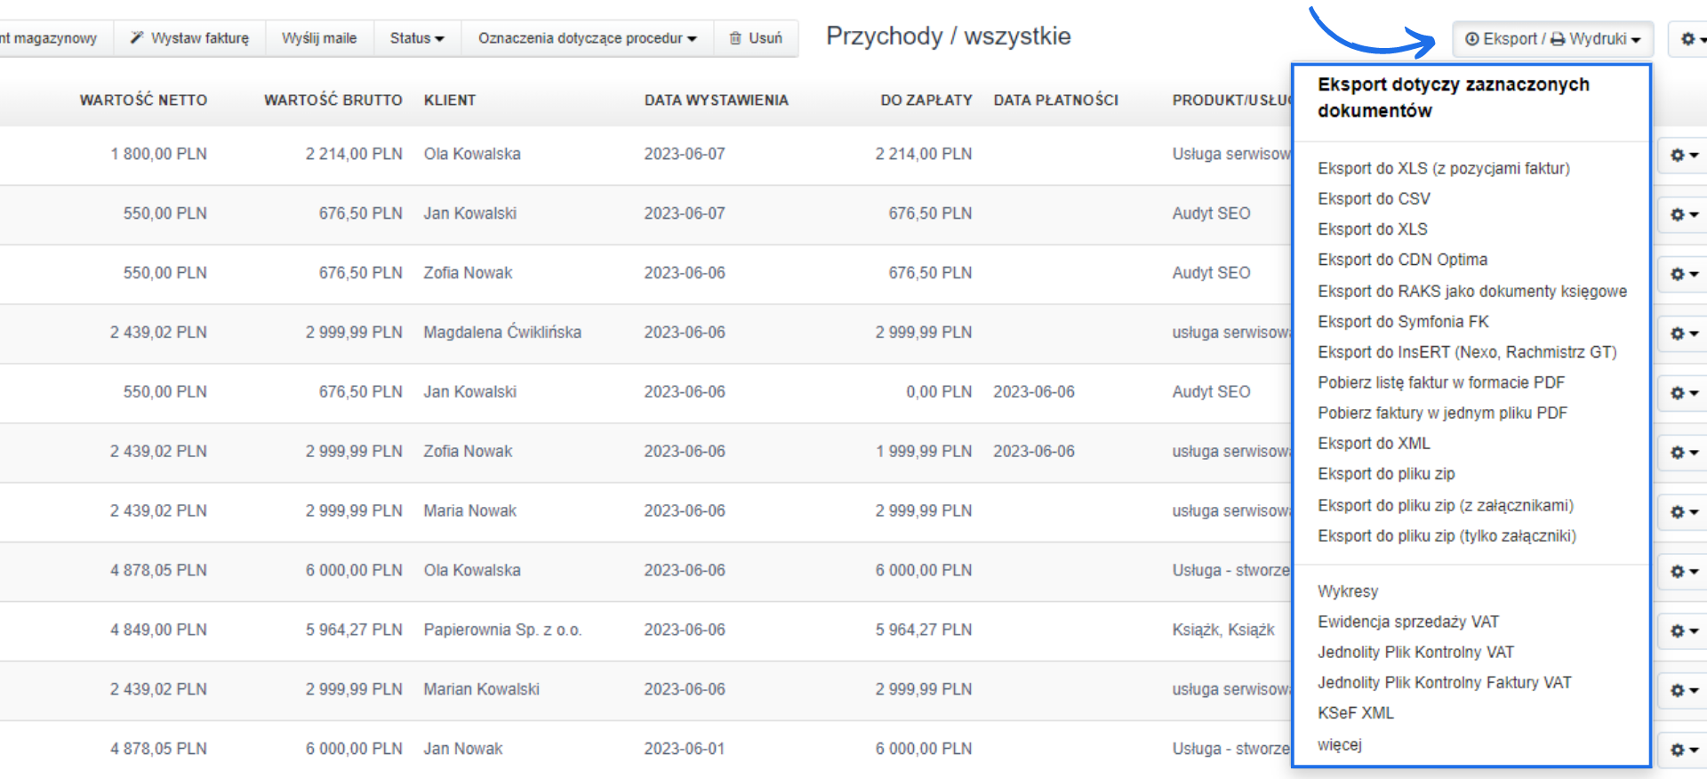Click net value 4 849,00 PLN
Screen dimensions: 1707x779
[x=158, y=630]
